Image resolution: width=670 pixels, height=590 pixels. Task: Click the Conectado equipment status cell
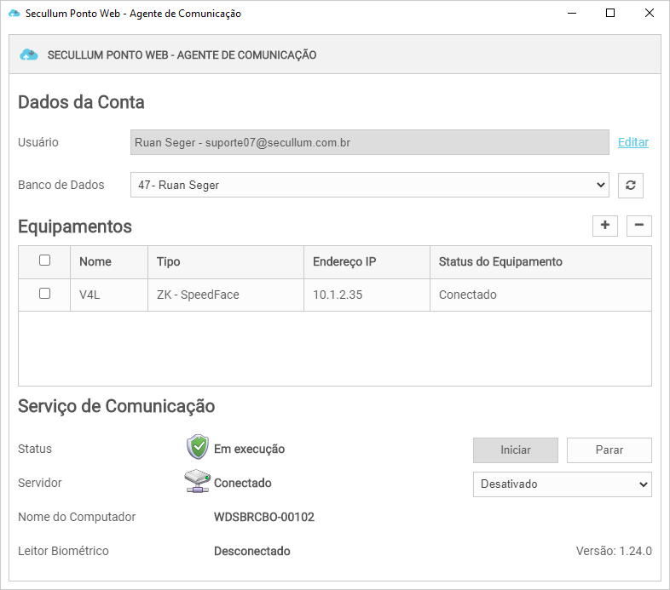(540, 295)
